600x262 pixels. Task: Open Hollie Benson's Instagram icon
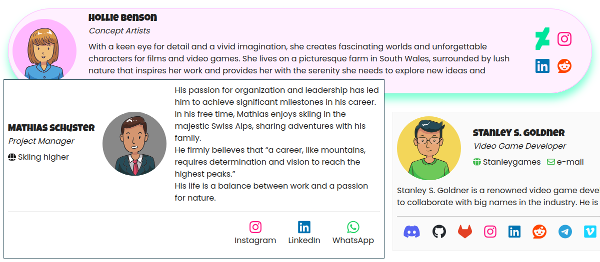[564, 39]
